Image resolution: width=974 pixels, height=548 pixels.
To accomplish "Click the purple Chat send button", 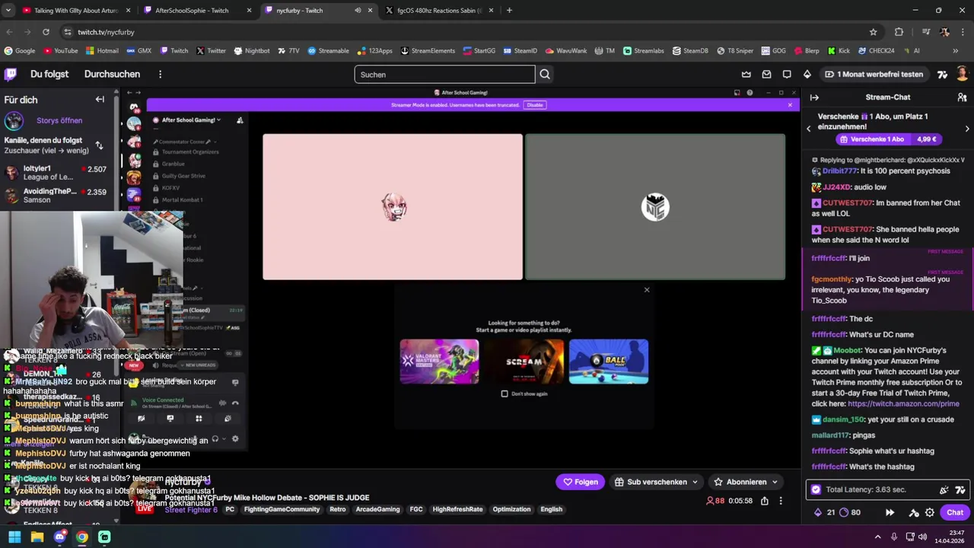I will click(955, 512).
